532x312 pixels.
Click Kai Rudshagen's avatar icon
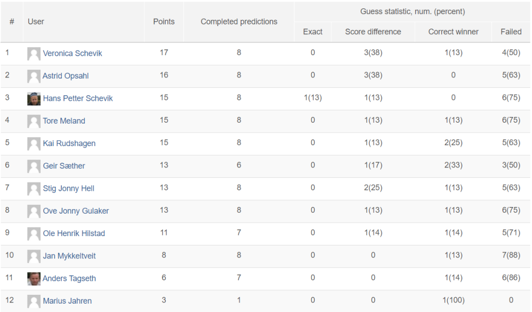[x=34, y=144]
